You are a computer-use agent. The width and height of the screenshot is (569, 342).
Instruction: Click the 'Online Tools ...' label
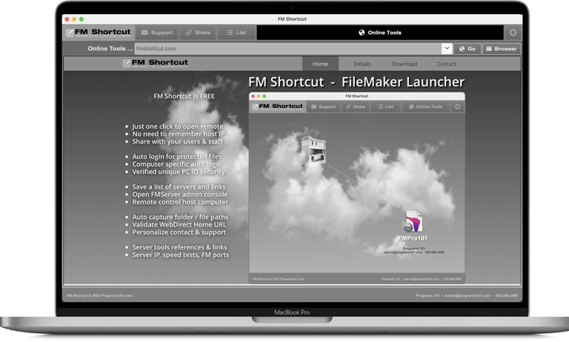(110, 49)
